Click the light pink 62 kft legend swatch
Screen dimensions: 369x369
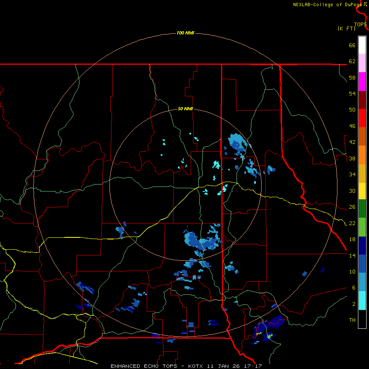point(362,63)
